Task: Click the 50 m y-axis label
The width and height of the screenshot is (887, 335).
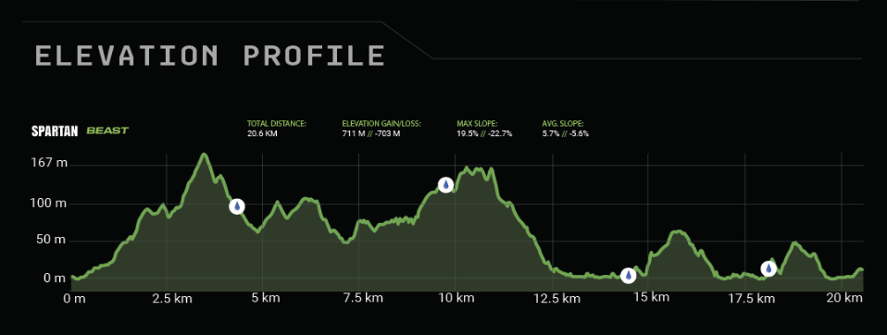Action: pyautogui.click(x=51, y=240)
